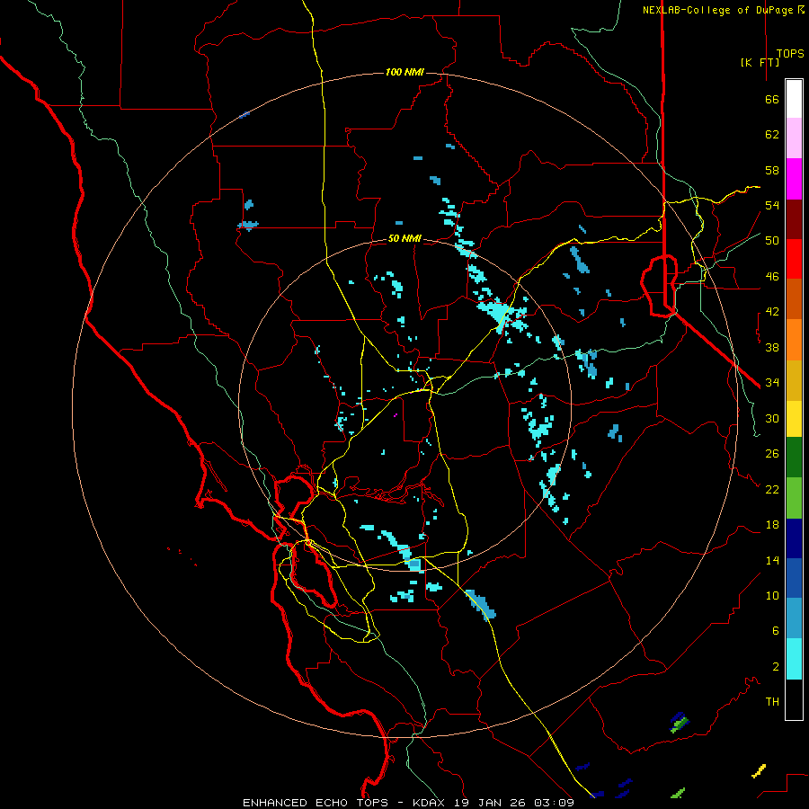Click the 100 NMI range ring label
Viewport: 809px width, 809px height.
point(404,72)
